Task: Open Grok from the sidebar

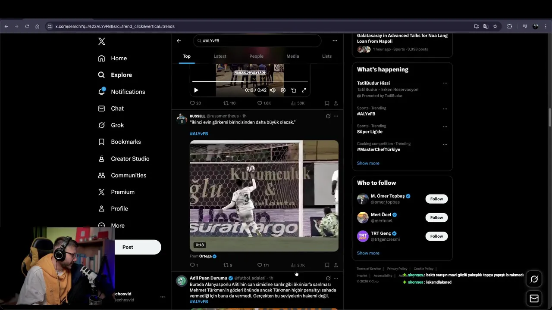Action: (111, 125)
